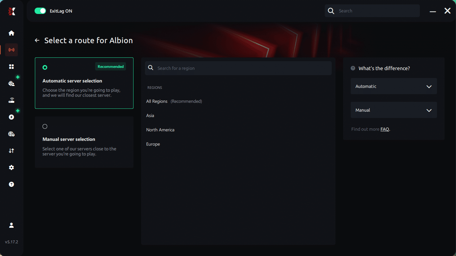Click the Select a route for Albion heading
The width and height of the screenshot is (456, 256).
(x=88, y=40)
